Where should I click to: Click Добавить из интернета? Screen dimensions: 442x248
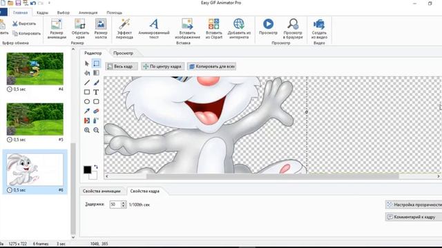[239, 29]
